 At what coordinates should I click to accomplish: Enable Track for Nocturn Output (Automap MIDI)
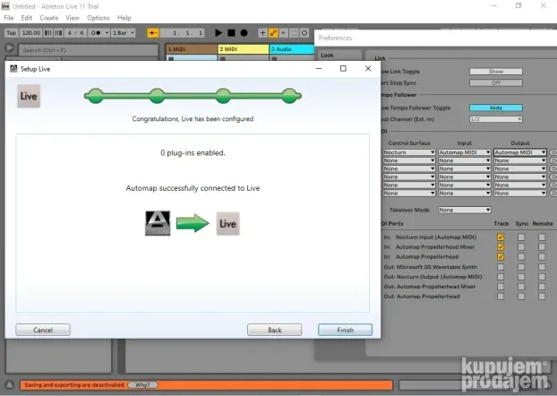(x=501, y=277)
